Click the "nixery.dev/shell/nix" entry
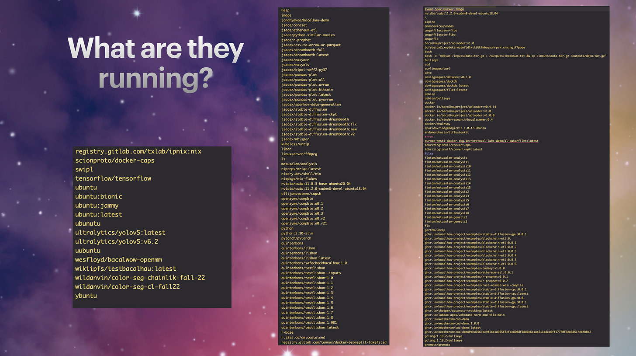This screenshot has height=356, width=636. click(301, 174)
